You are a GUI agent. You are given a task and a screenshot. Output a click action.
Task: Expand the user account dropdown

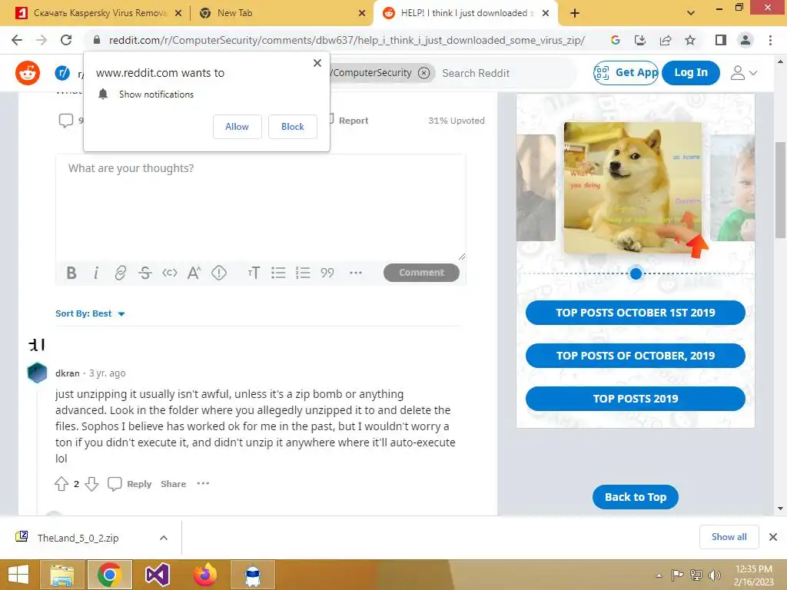click(x=744, y=73)
